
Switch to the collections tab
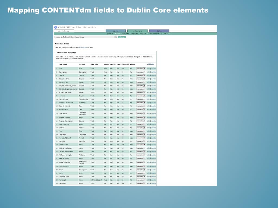pos(137,31)
